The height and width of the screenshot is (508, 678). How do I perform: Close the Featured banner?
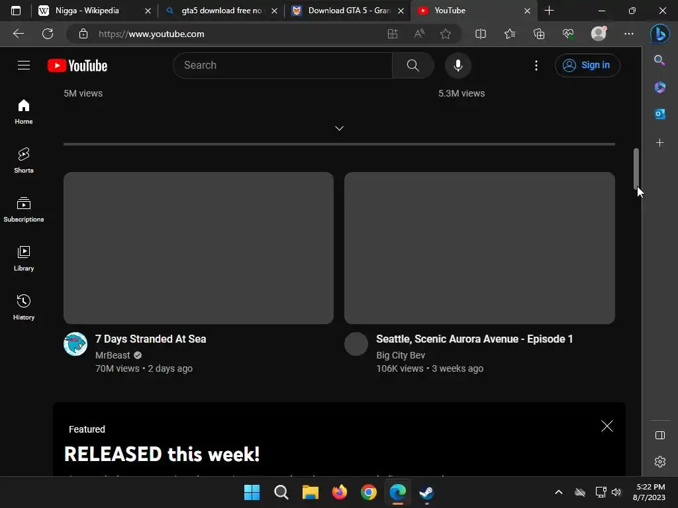coord(607,426)
